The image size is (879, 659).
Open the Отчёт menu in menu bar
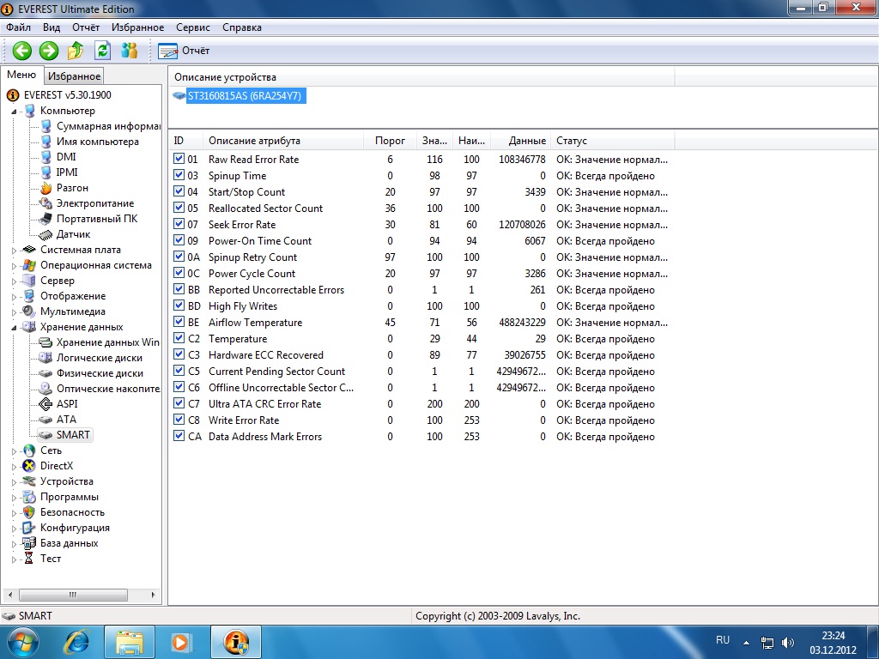pyautogui.click(x=86, y=27)
